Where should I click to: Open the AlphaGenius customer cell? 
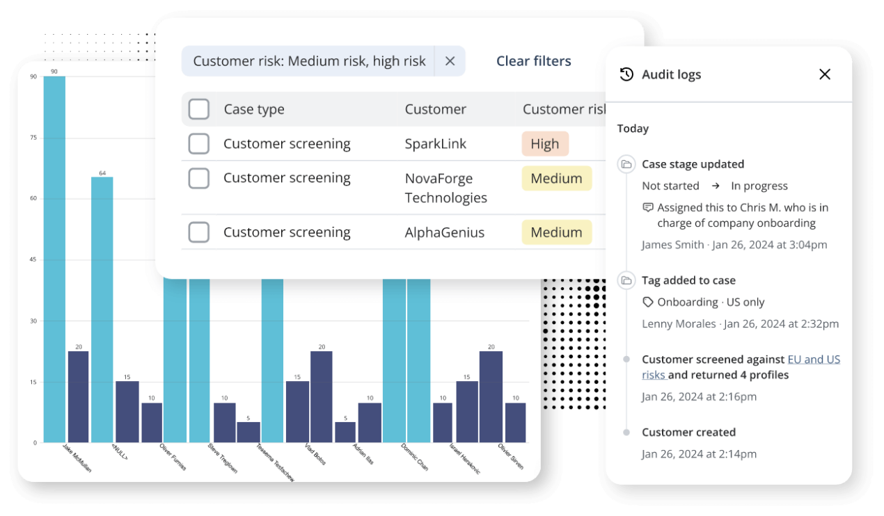[x=445, y=232]
